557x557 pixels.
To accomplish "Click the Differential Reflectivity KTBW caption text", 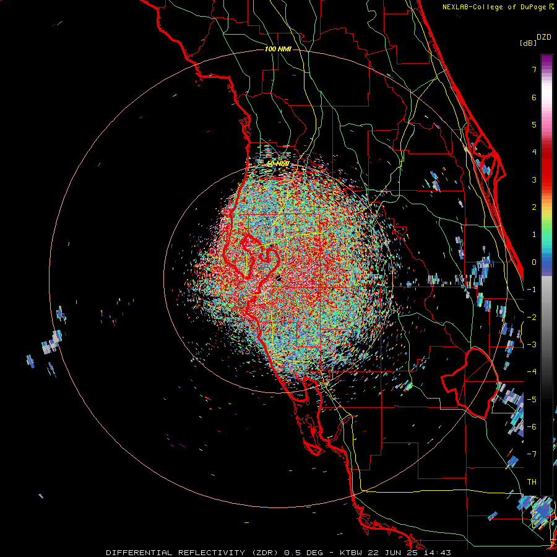I will 278,553.
